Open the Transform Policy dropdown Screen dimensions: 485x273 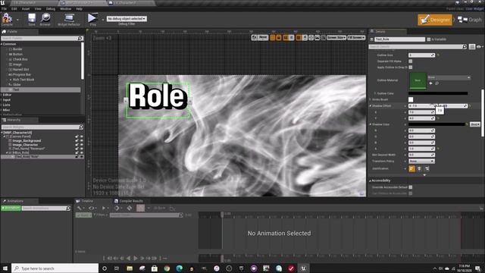click(x=421, y=162)
